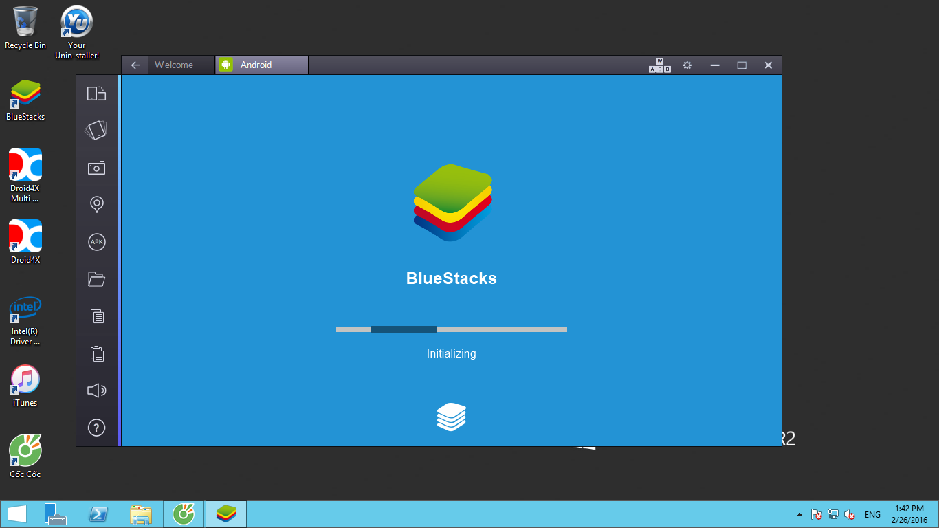Open Server Manager from the taskbar
This screenshot has width=939, height=528.
55,514
